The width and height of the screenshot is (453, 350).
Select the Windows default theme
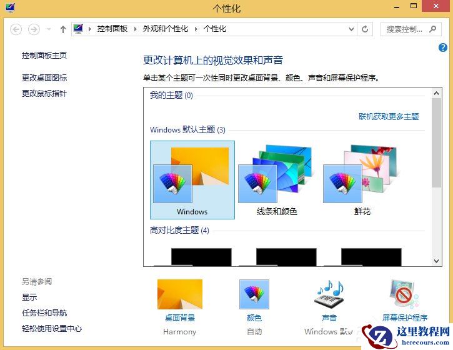(x=192, y=180)
